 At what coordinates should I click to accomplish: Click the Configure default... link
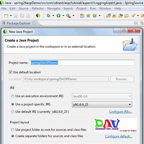(x=119, y=136)
